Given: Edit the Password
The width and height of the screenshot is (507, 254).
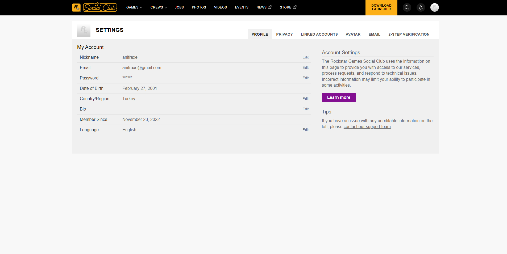Looking at the screenshot, I should click(x=305, y=78).
